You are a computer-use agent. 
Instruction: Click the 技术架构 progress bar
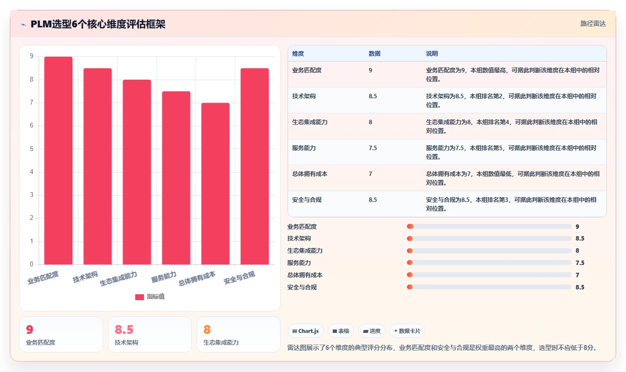pyautogui.click(x=489, y=239)
